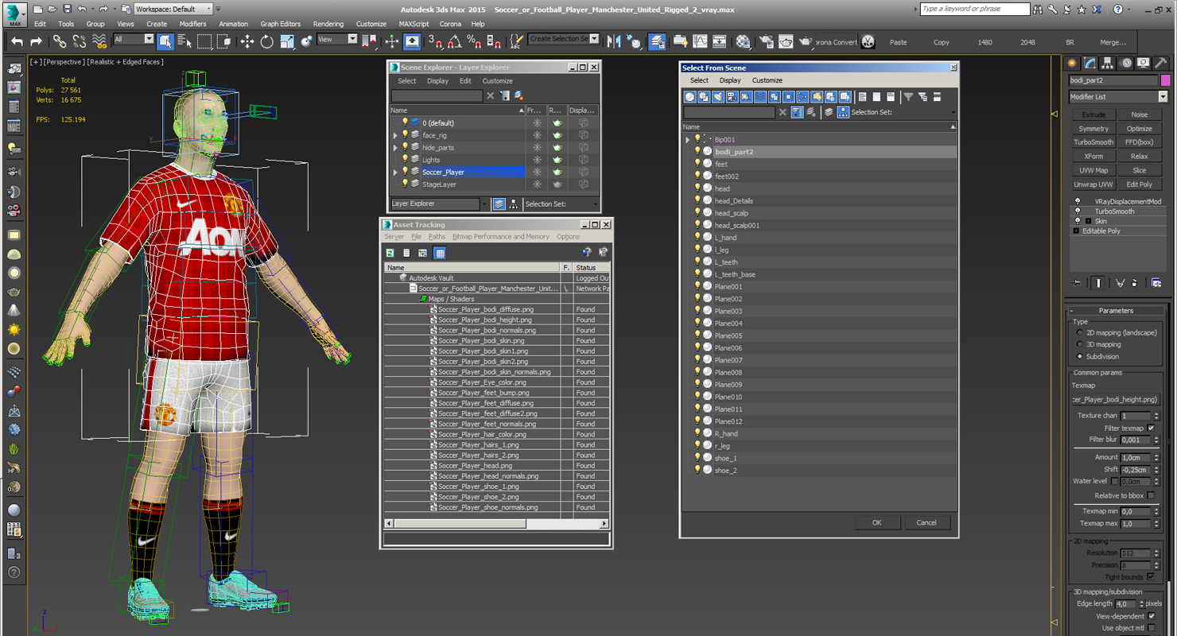The width and height of the screenshot is (1177, 636).
Task: Open the View reference coordinate dropdown
Action: pyautogui.click(x=337, y=39)
